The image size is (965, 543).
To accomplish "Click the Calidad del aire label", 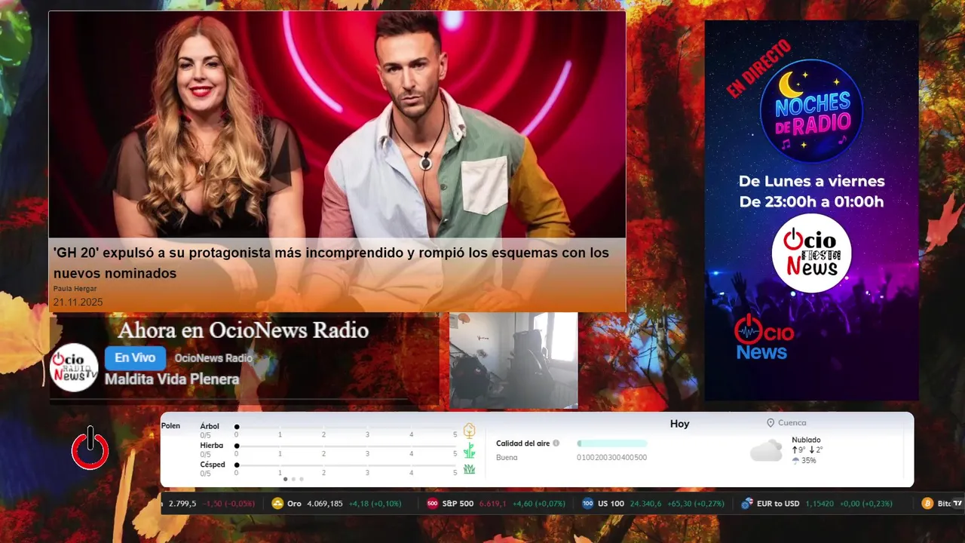I will coord(523,443).
